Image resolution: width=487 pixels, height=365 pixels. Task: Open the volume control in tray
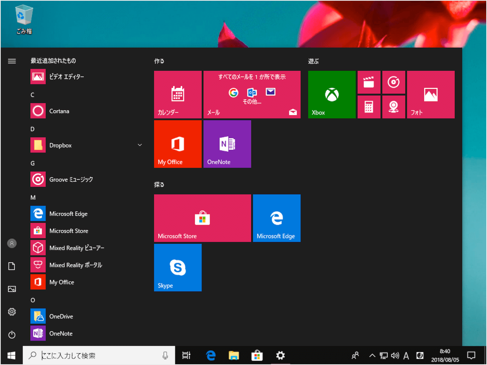[395, 355]
